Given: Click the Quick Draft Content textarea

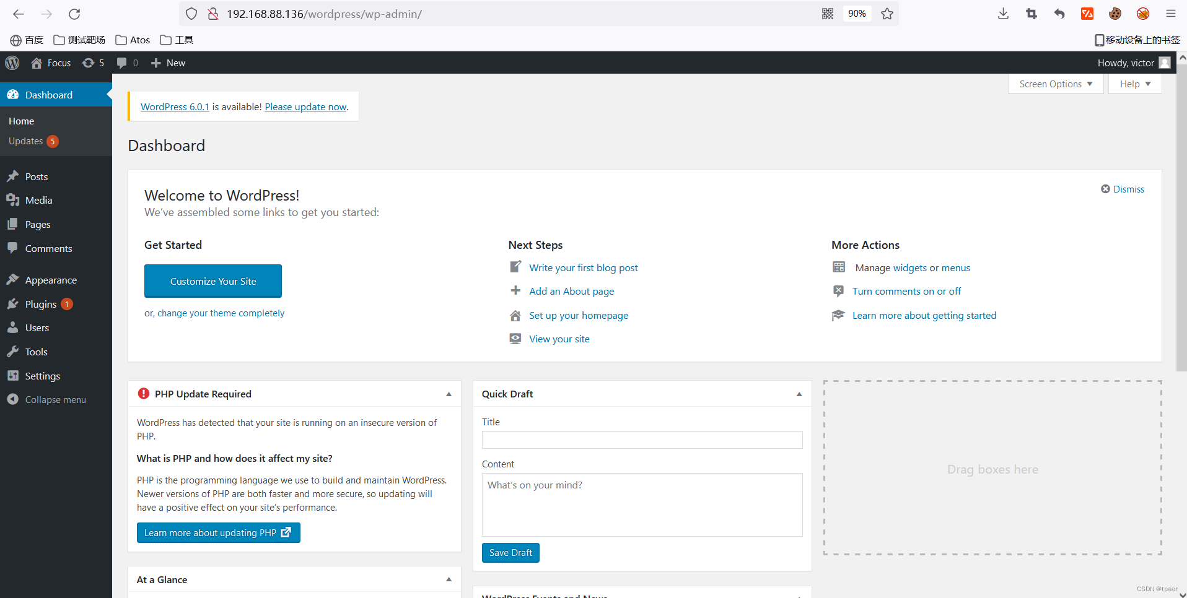Looking at the screenshot, I should pyautogui.click(x=642, y=505).
